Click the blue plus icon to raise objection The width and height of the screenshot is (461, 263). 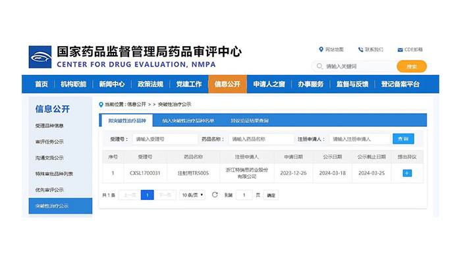tap(406, 173)
